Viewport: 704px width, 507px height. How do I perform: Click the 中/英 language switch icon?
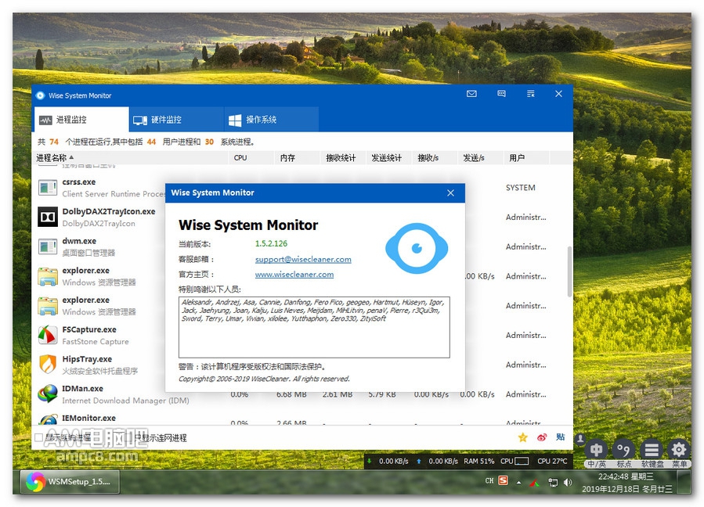pos(596,450)
